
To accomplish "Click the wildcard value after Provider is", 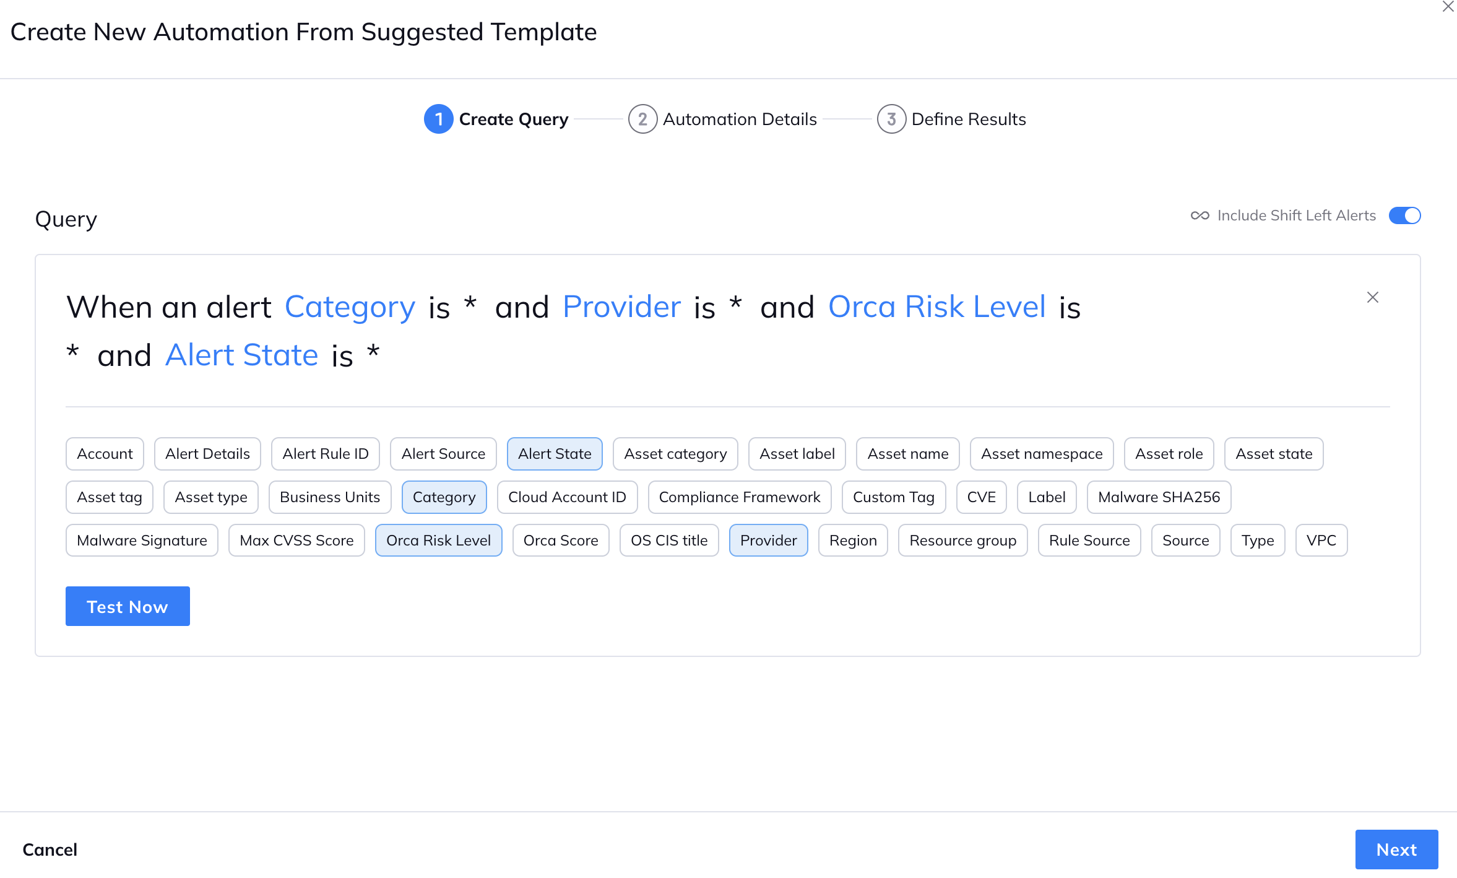I will (x=735, y=306).
